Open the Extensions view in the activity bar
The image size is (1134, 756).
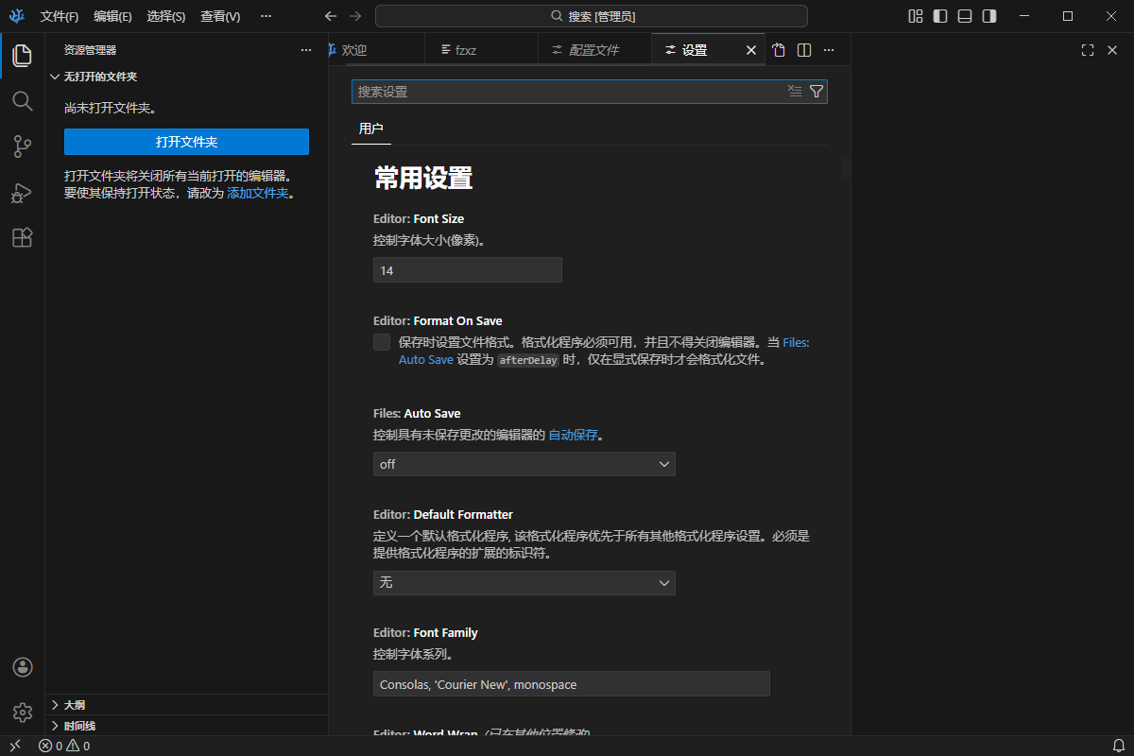coord(22,237)
